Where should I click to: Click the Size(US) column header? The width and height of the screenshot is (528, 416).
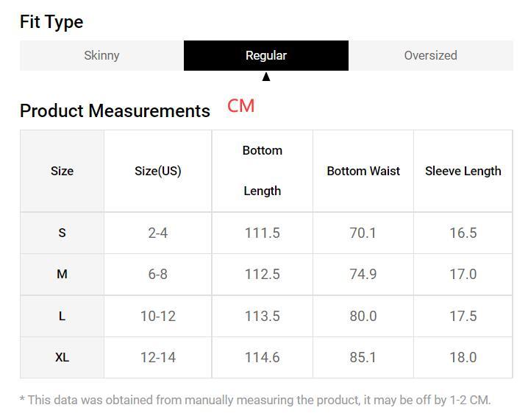pos(157,171)
